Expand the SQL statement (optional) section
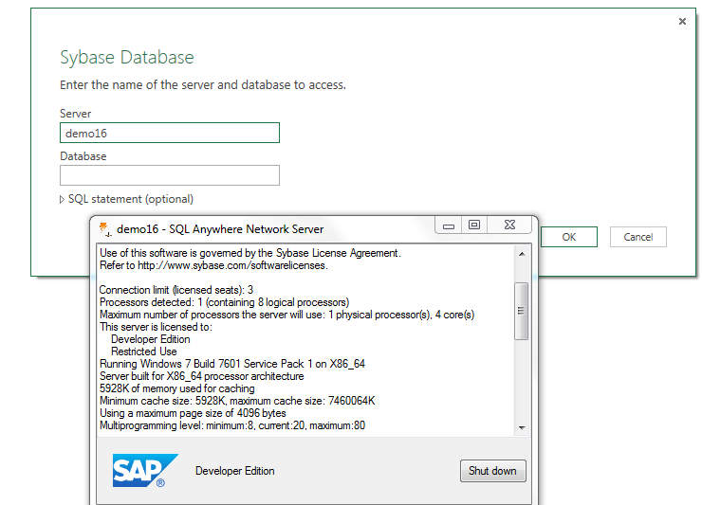 [63, 200]
